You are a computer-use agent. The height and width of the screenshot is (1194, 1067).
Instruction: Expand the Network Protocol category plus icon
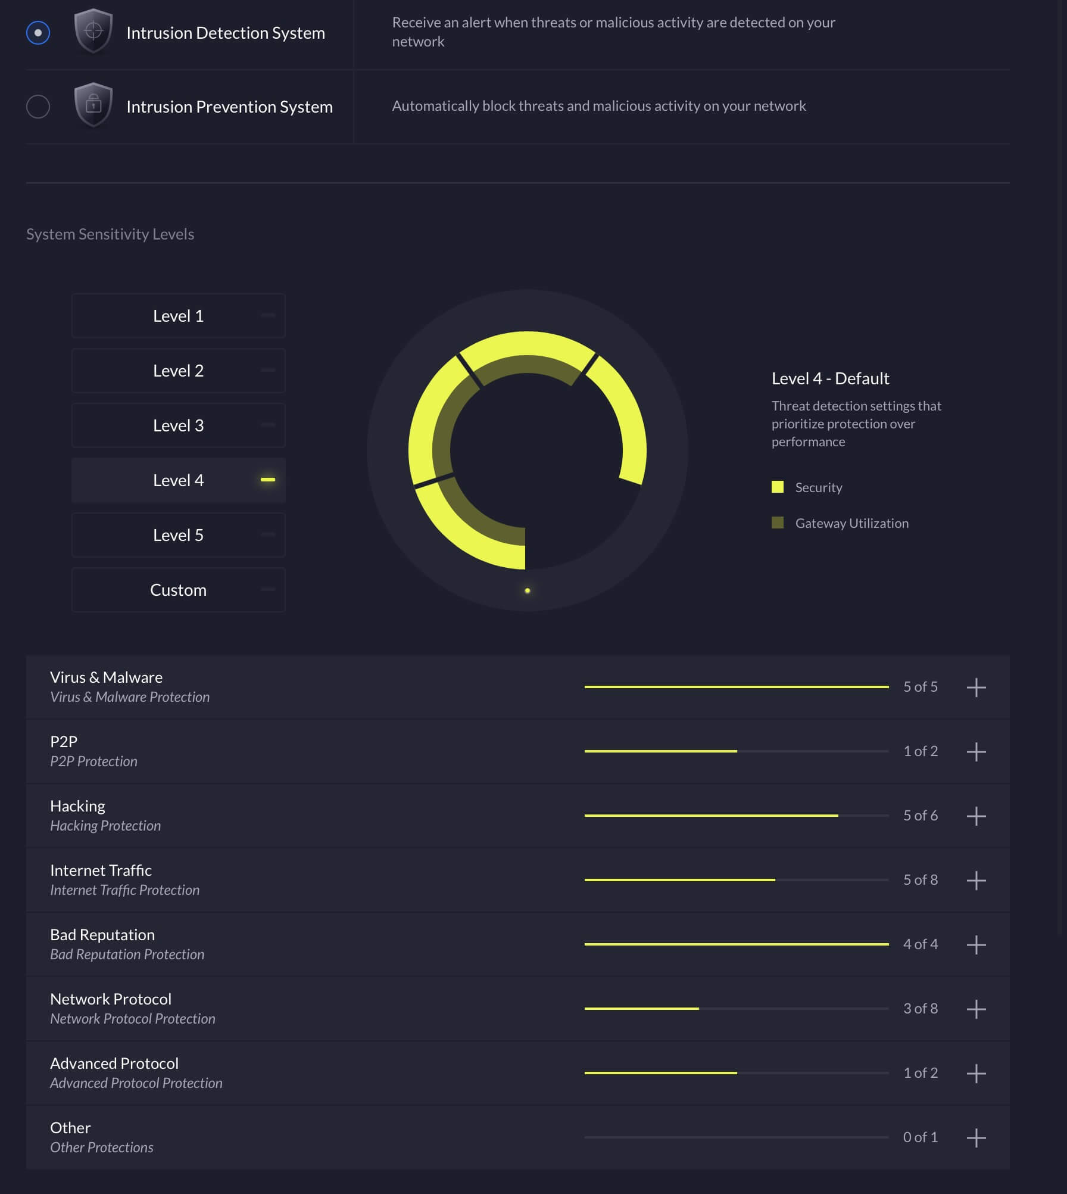click(976, 1009)
